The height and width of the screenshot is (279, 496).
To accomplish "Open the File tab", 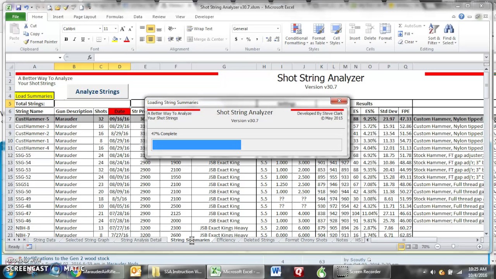I will pyautogui.click(x=15, y=17).
